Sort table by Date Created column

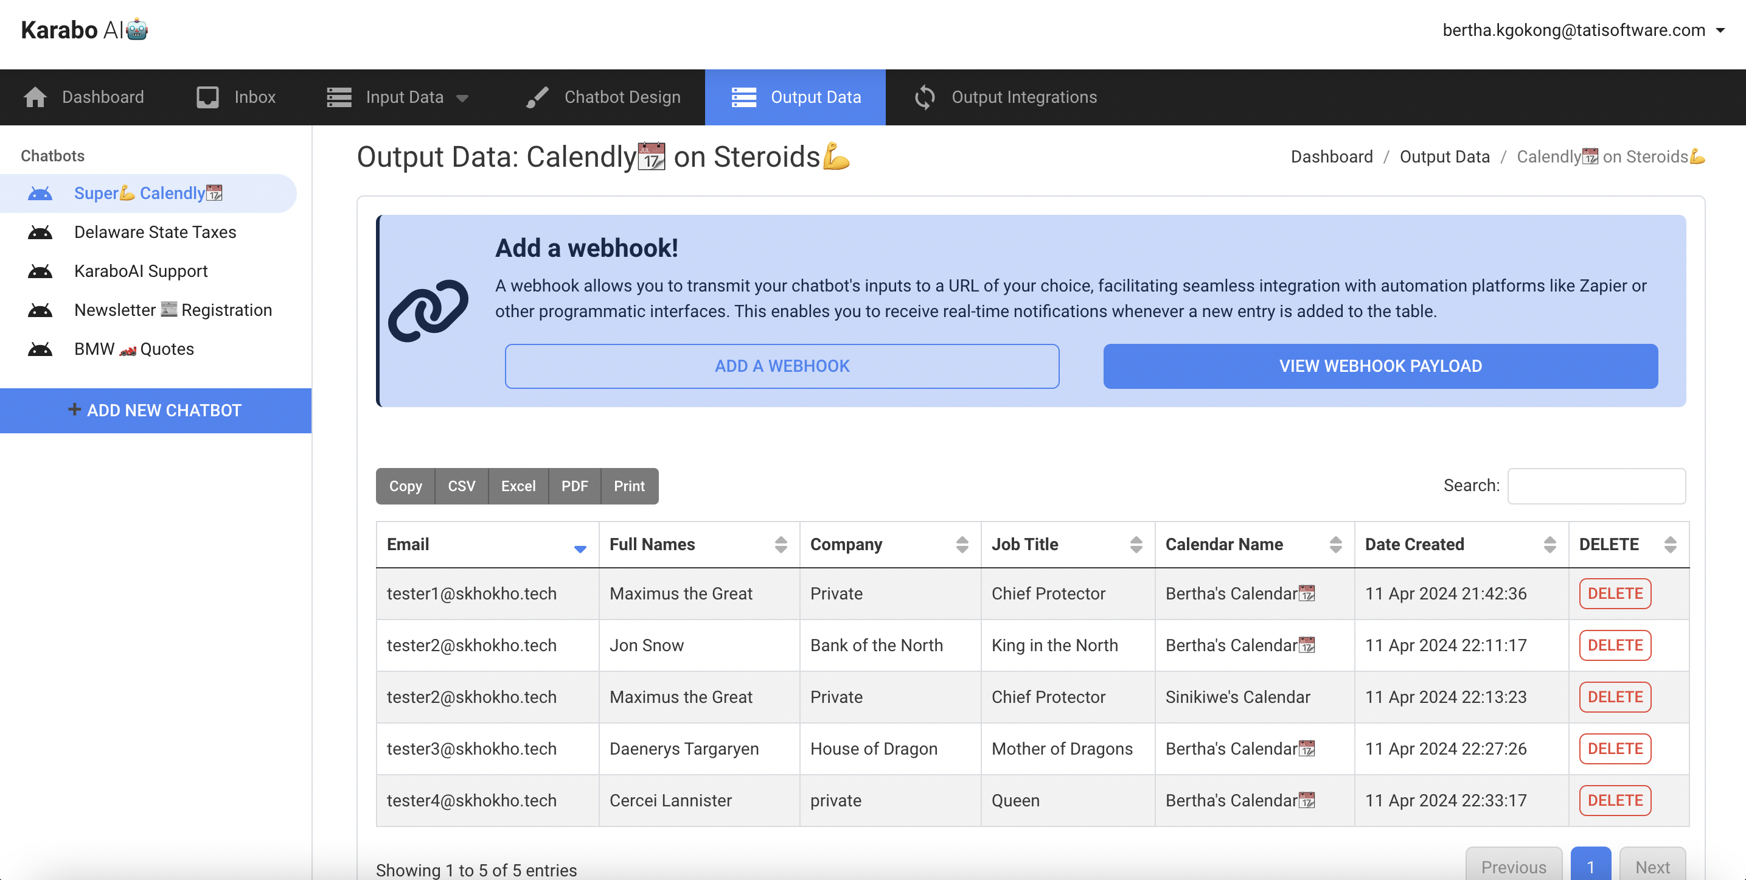tap(1549, 545)
